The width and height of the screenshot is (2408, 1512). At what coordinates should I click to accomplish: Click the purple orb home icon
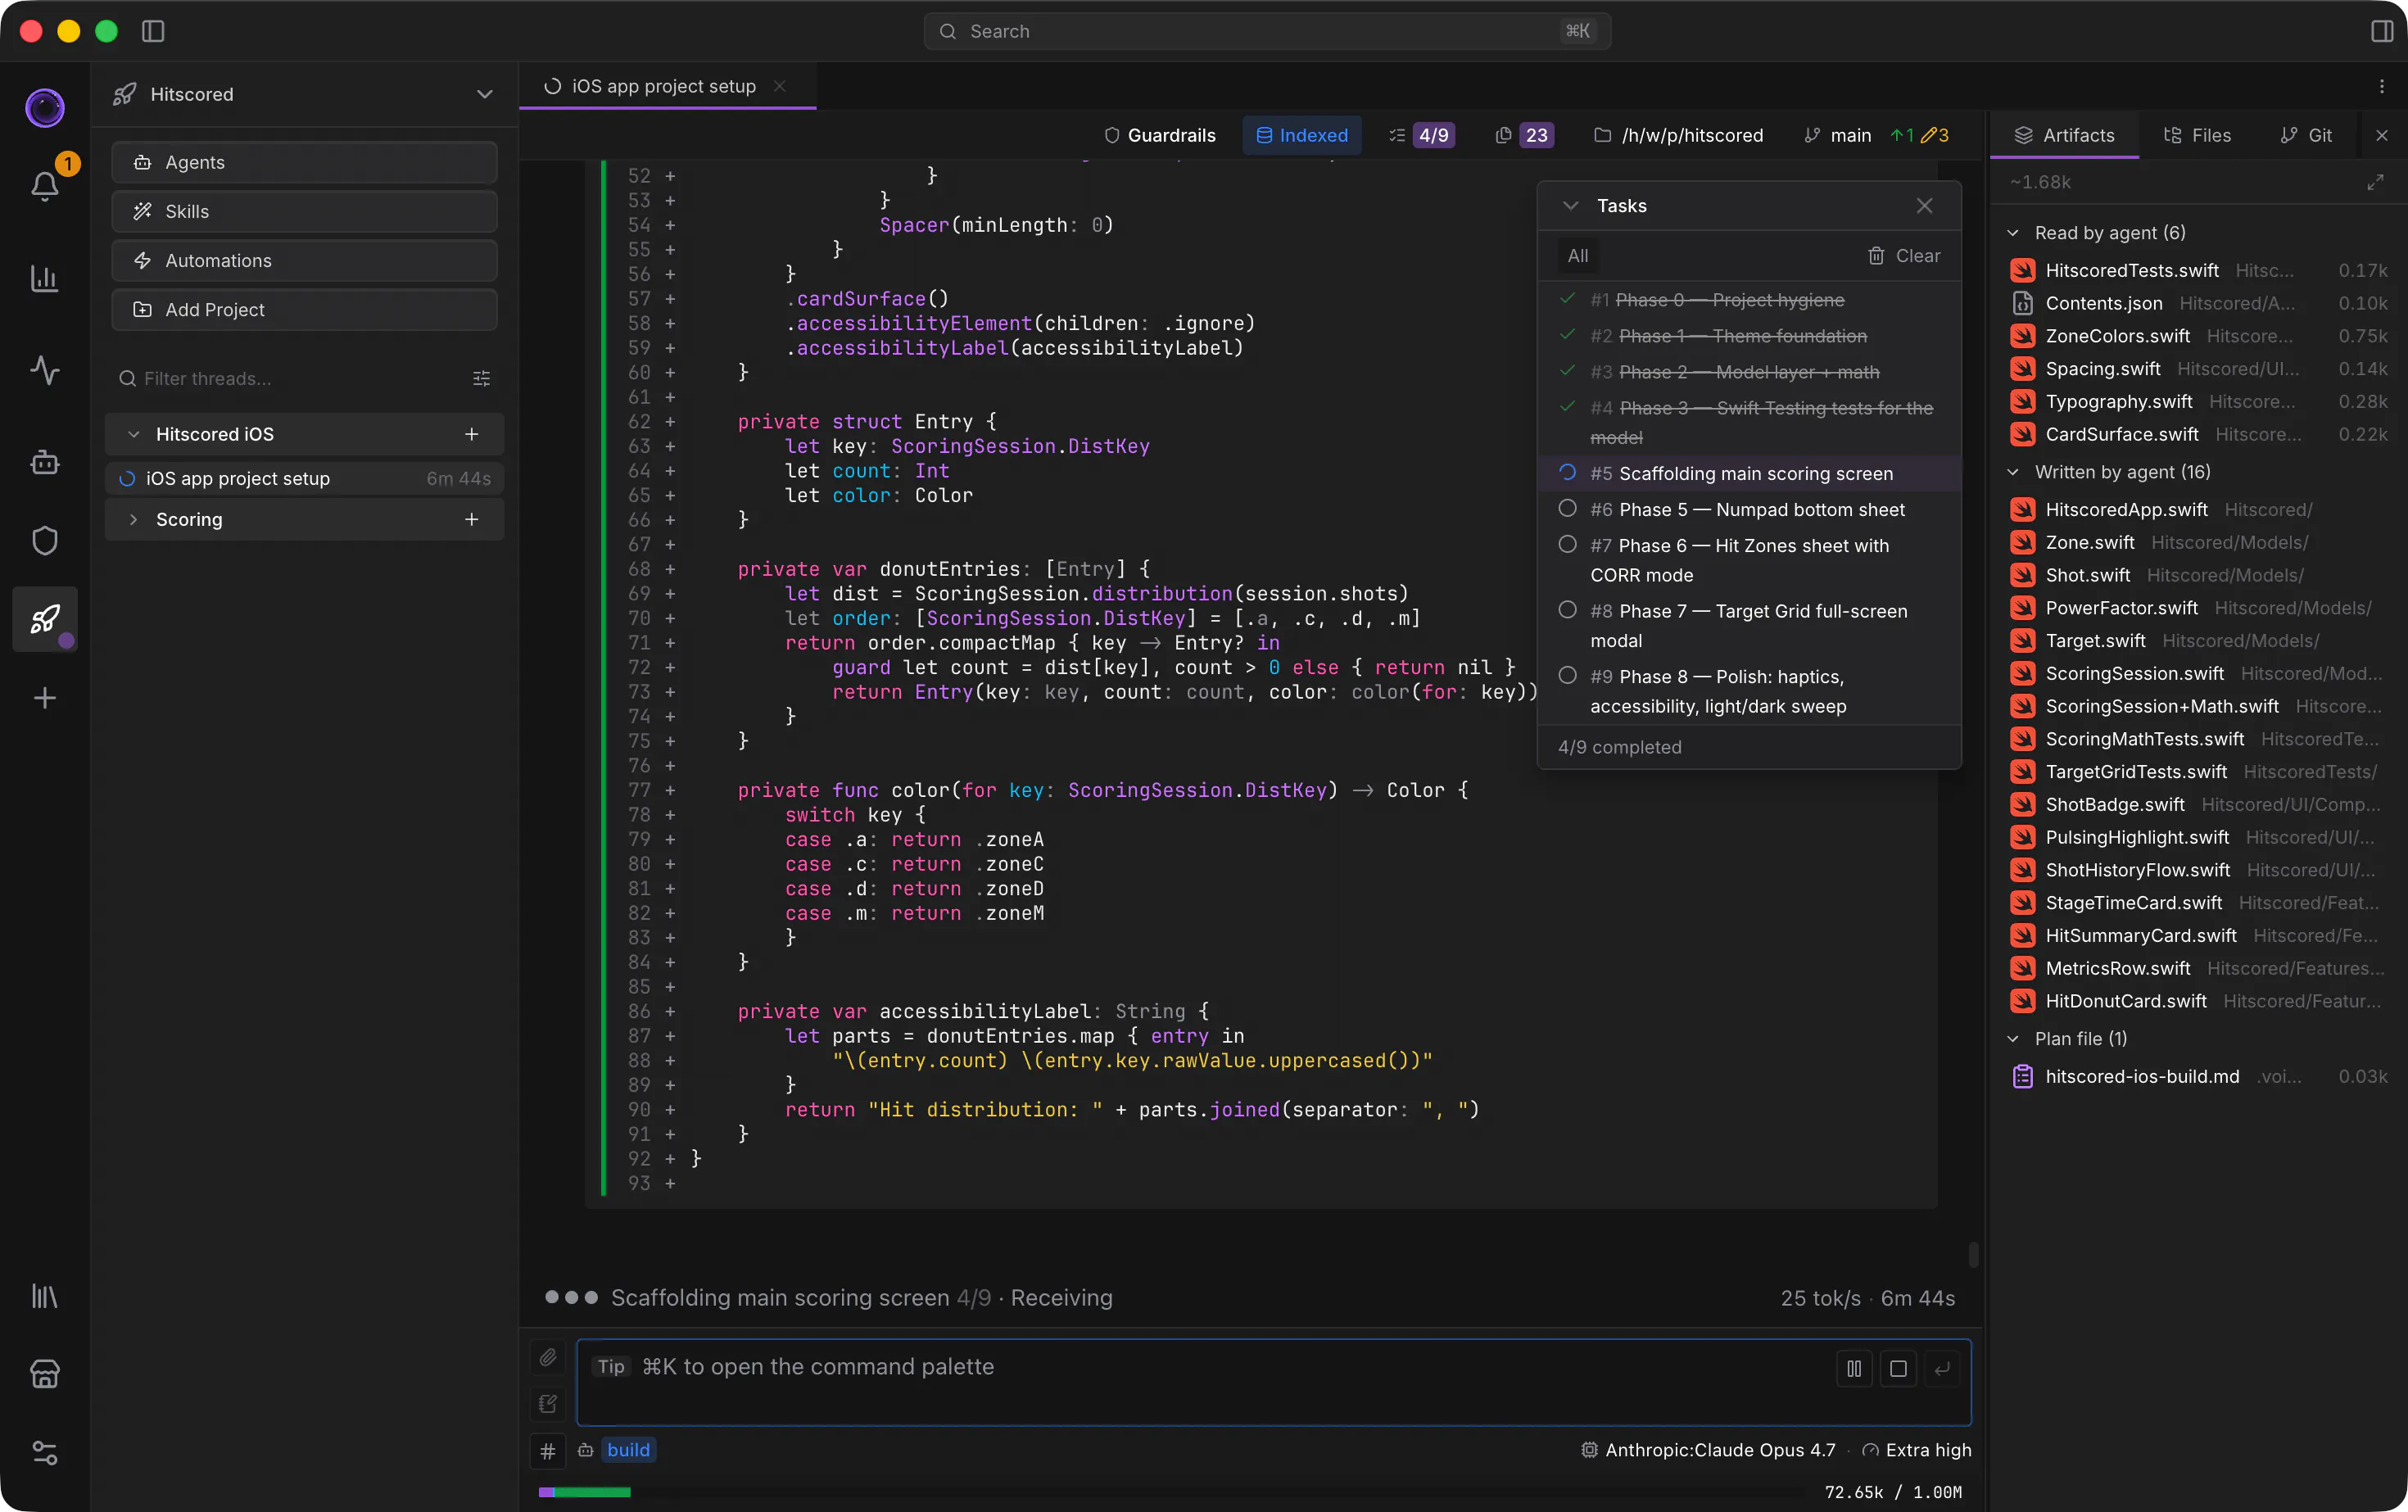pos(45,108)
